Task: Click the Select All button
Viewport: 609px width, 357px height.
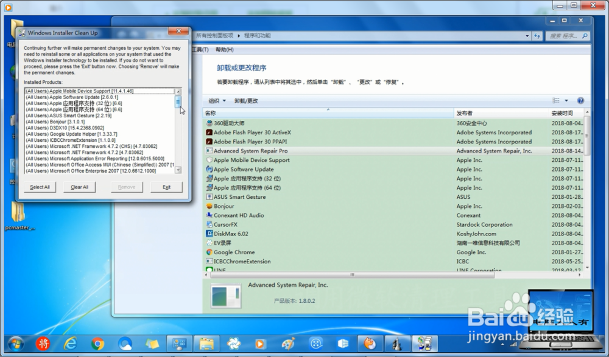Action: pyautogui.click(x=40, y=187)
